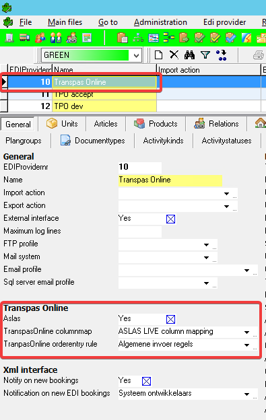The width and height of the screenshot is (266, 420).
Task: Open the File menu
Action: [x=26, y=22]
